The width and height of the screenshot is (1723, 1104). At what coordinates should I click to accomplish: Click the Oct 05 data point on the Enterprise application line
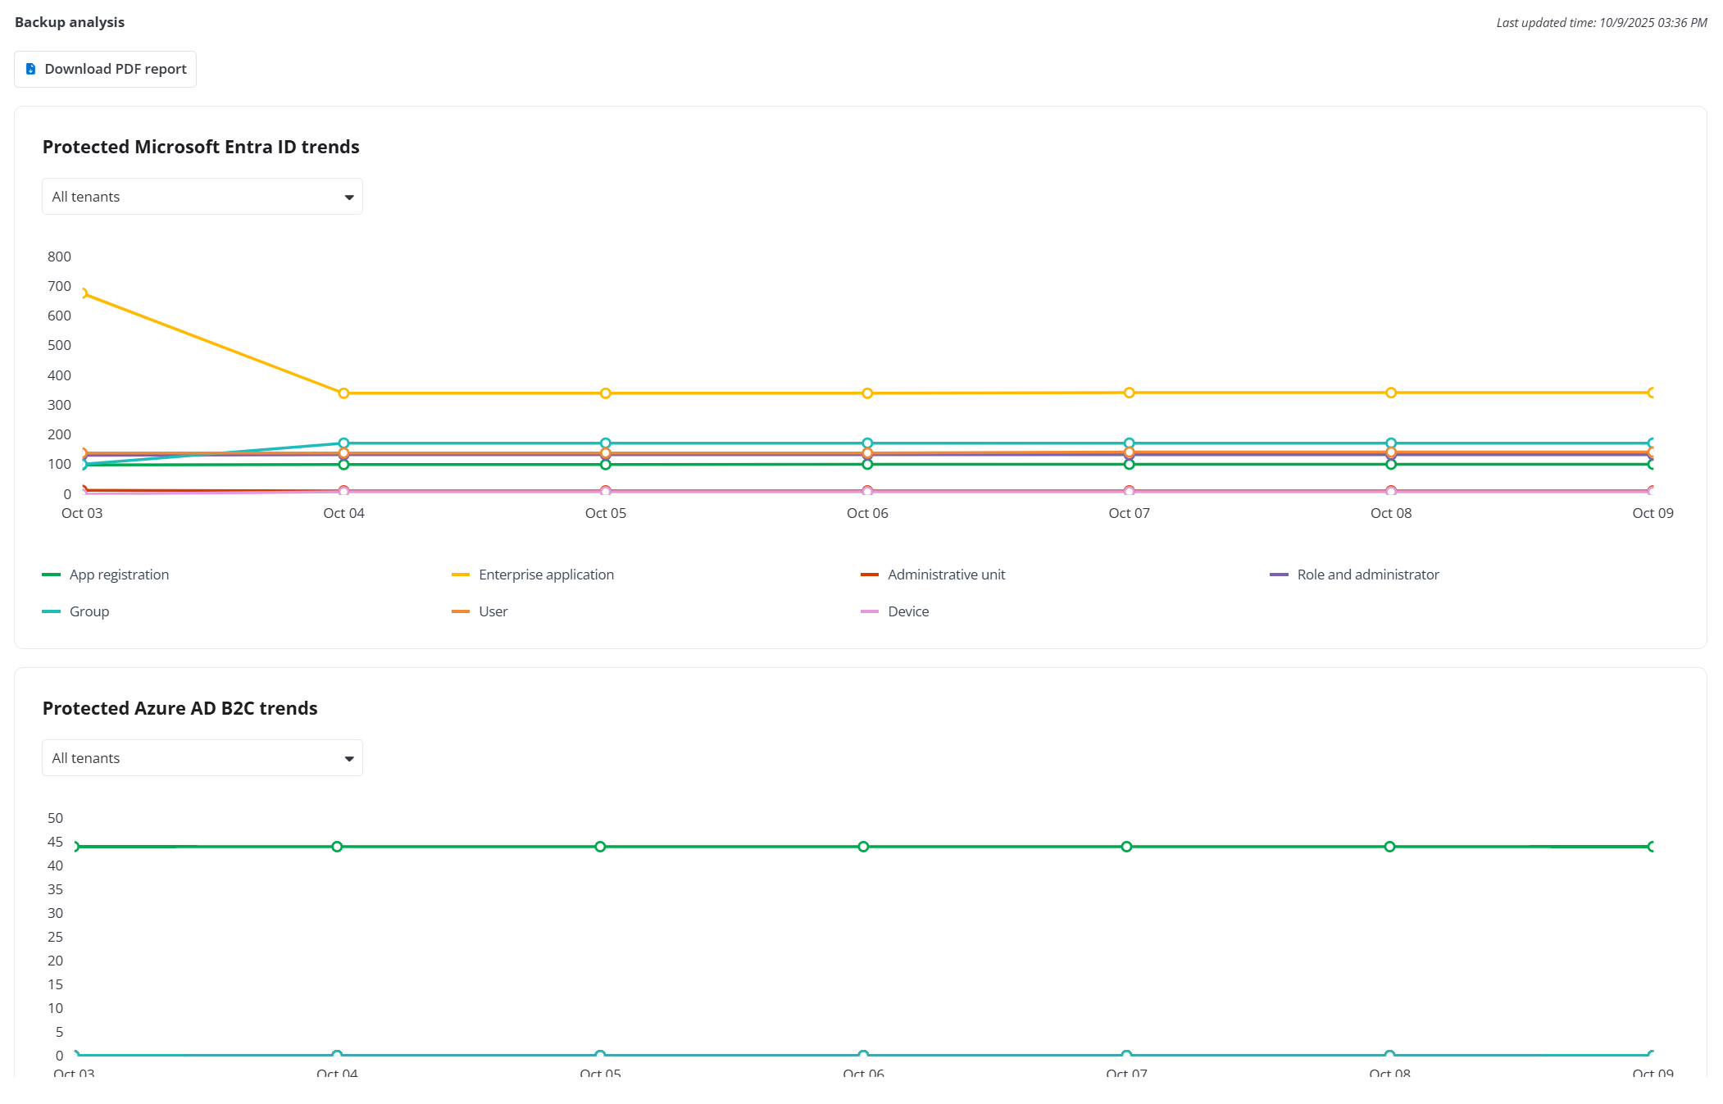605,392
